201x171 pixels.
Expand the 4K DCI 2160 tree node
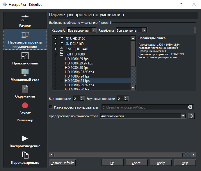click(x=55, y=44)
